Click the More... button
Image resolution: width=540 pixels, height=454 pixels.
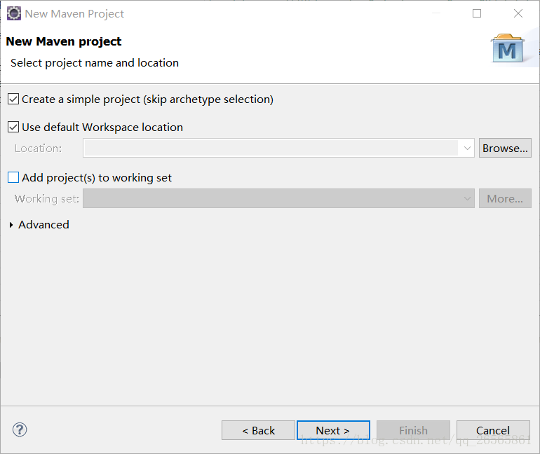pos(505,198)
